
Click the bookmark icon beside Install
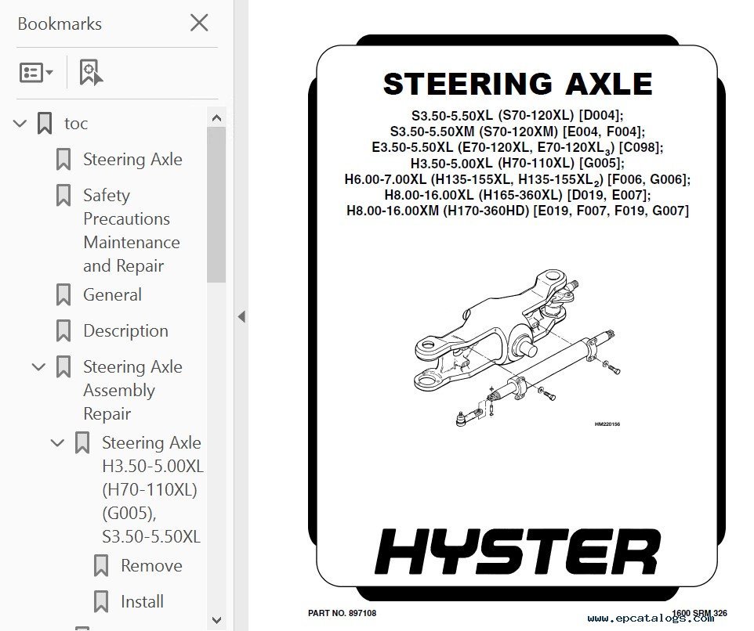tap(101, 602)
